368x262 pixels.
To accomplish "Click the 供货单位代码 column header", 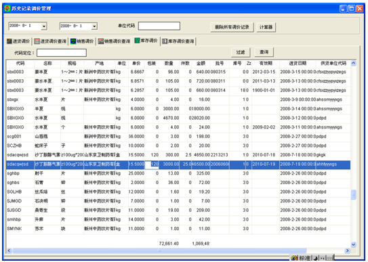I will point(333,63).
